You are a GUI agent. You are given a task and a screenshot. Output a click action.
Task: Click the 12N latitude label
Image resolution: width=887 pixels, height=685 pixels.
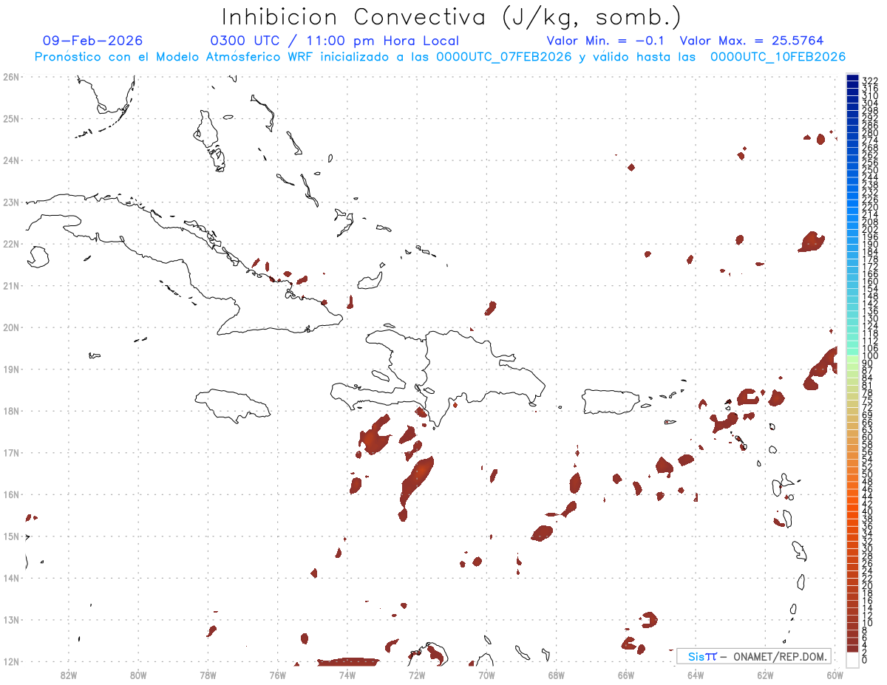tap(10, 661)
